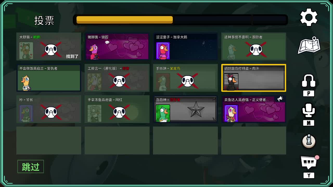The image size is (333, 187).
Task: Click the 找到了 label on 大野猫 card
Action: click(72, 56)
